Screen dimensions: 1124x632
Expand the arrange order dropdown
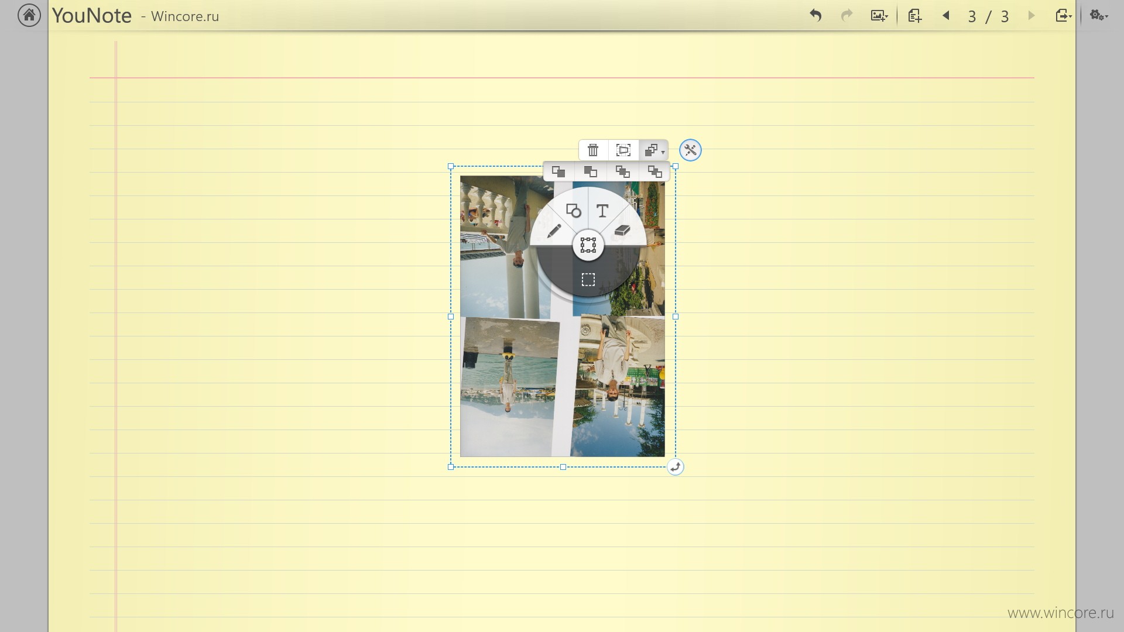click(654, 150)
